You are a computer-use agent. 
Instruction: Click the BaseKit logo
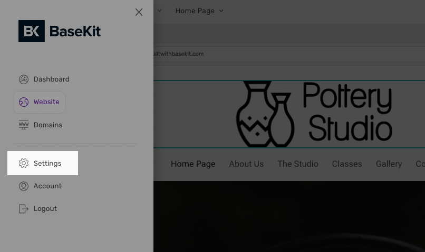click(60, 31)
